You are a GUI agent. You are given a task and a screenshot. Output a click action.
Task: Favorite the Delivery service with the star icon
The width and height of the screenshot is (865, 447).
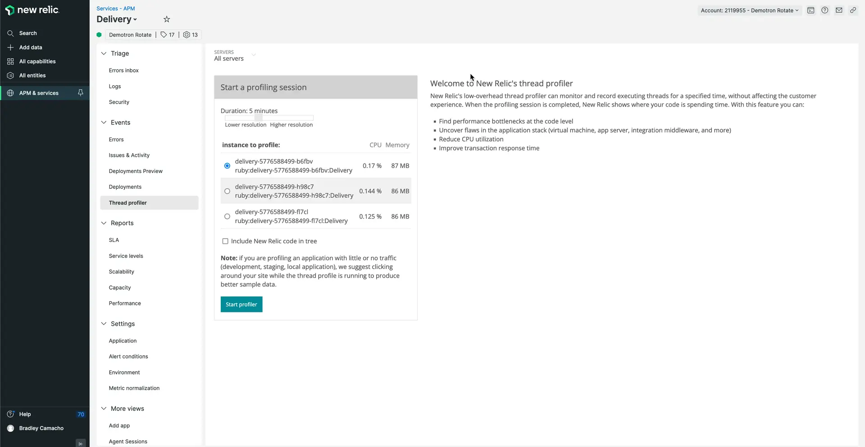[x=167, y=19]
